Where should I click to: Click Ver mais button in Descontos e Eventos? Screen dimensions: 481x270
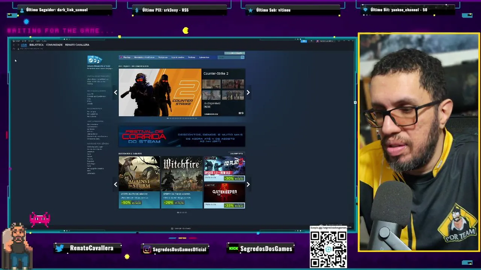click(237, 153)
